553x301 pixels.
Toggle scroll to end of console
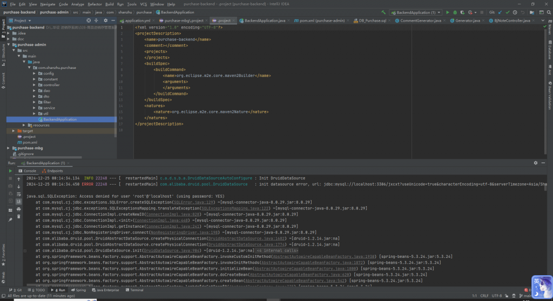point(19,201)
